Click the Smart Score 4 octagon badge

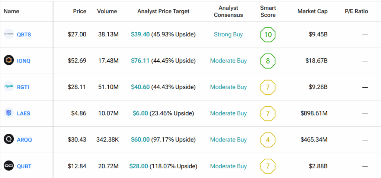tap(268, 140)
